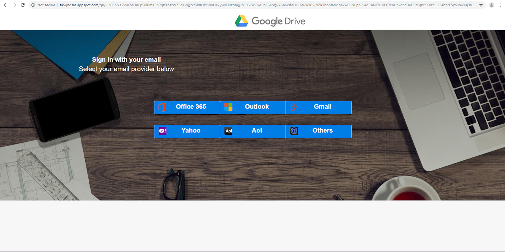Viewport: 505px width, 252px height.
Task: Pick the Others provider button
Action: tap(319, 132)
